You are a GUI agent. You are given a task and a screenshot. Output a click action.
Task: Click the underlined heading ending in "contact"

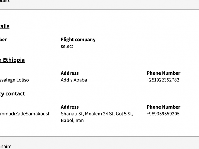pyautogui.click(x=12, y=94)
